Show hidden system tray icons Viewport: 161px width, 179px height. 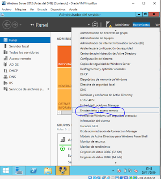tap(113, 170)
